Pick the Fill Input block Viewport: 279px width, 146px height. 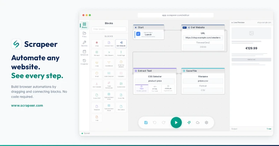tap(97, 53)
